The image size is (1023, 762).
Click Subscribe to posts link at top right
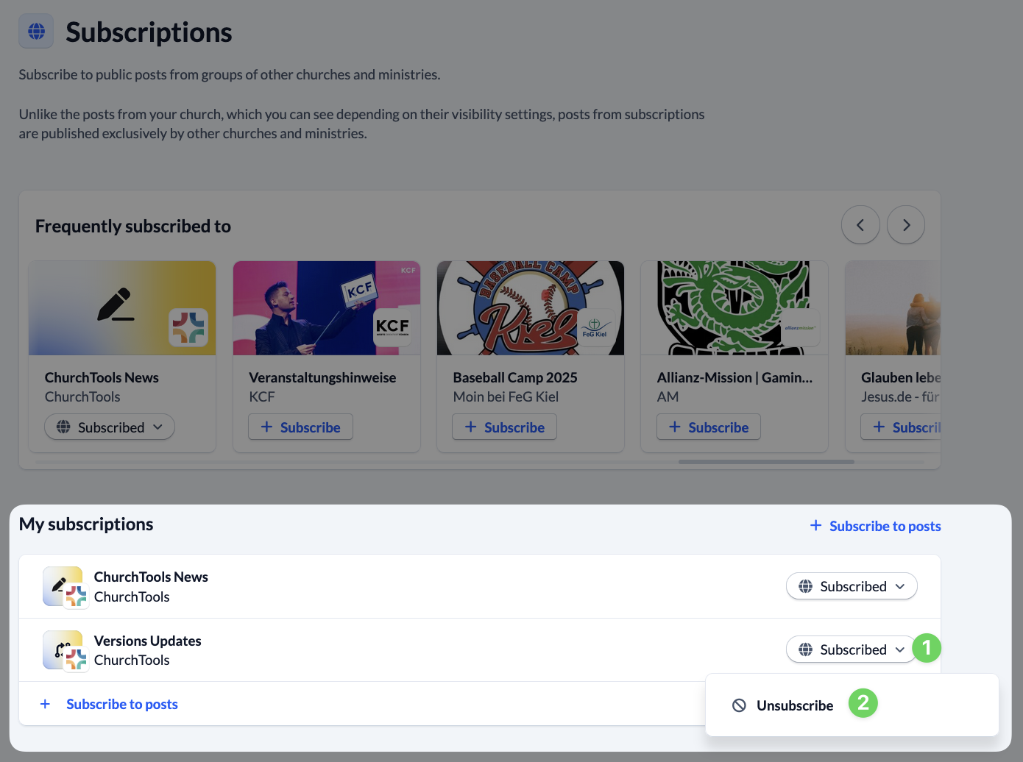point(876,526)
